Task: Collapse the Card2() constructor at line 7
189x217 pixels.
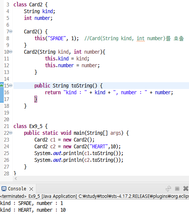Action: pyautogui.click(x=11, y=32)
